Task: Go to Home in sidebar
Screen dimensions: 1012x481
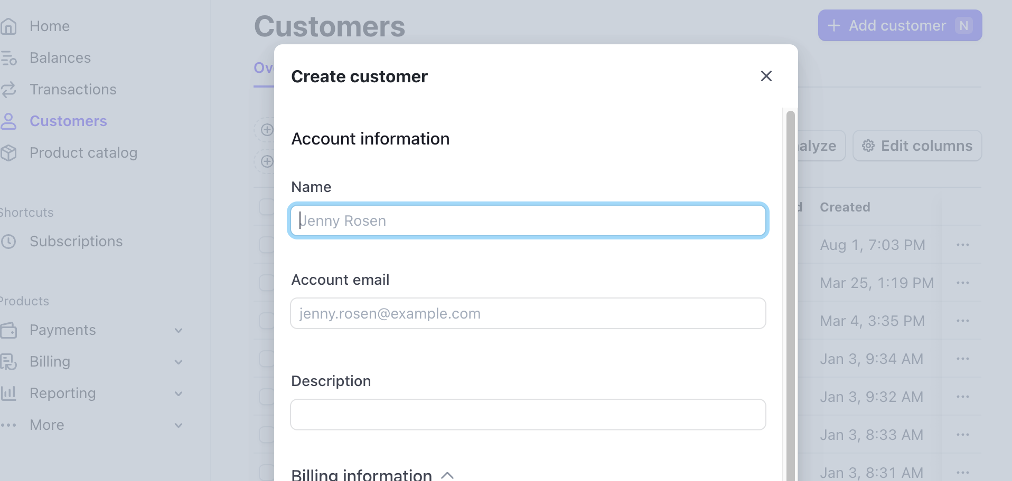Action: [50, 26]
